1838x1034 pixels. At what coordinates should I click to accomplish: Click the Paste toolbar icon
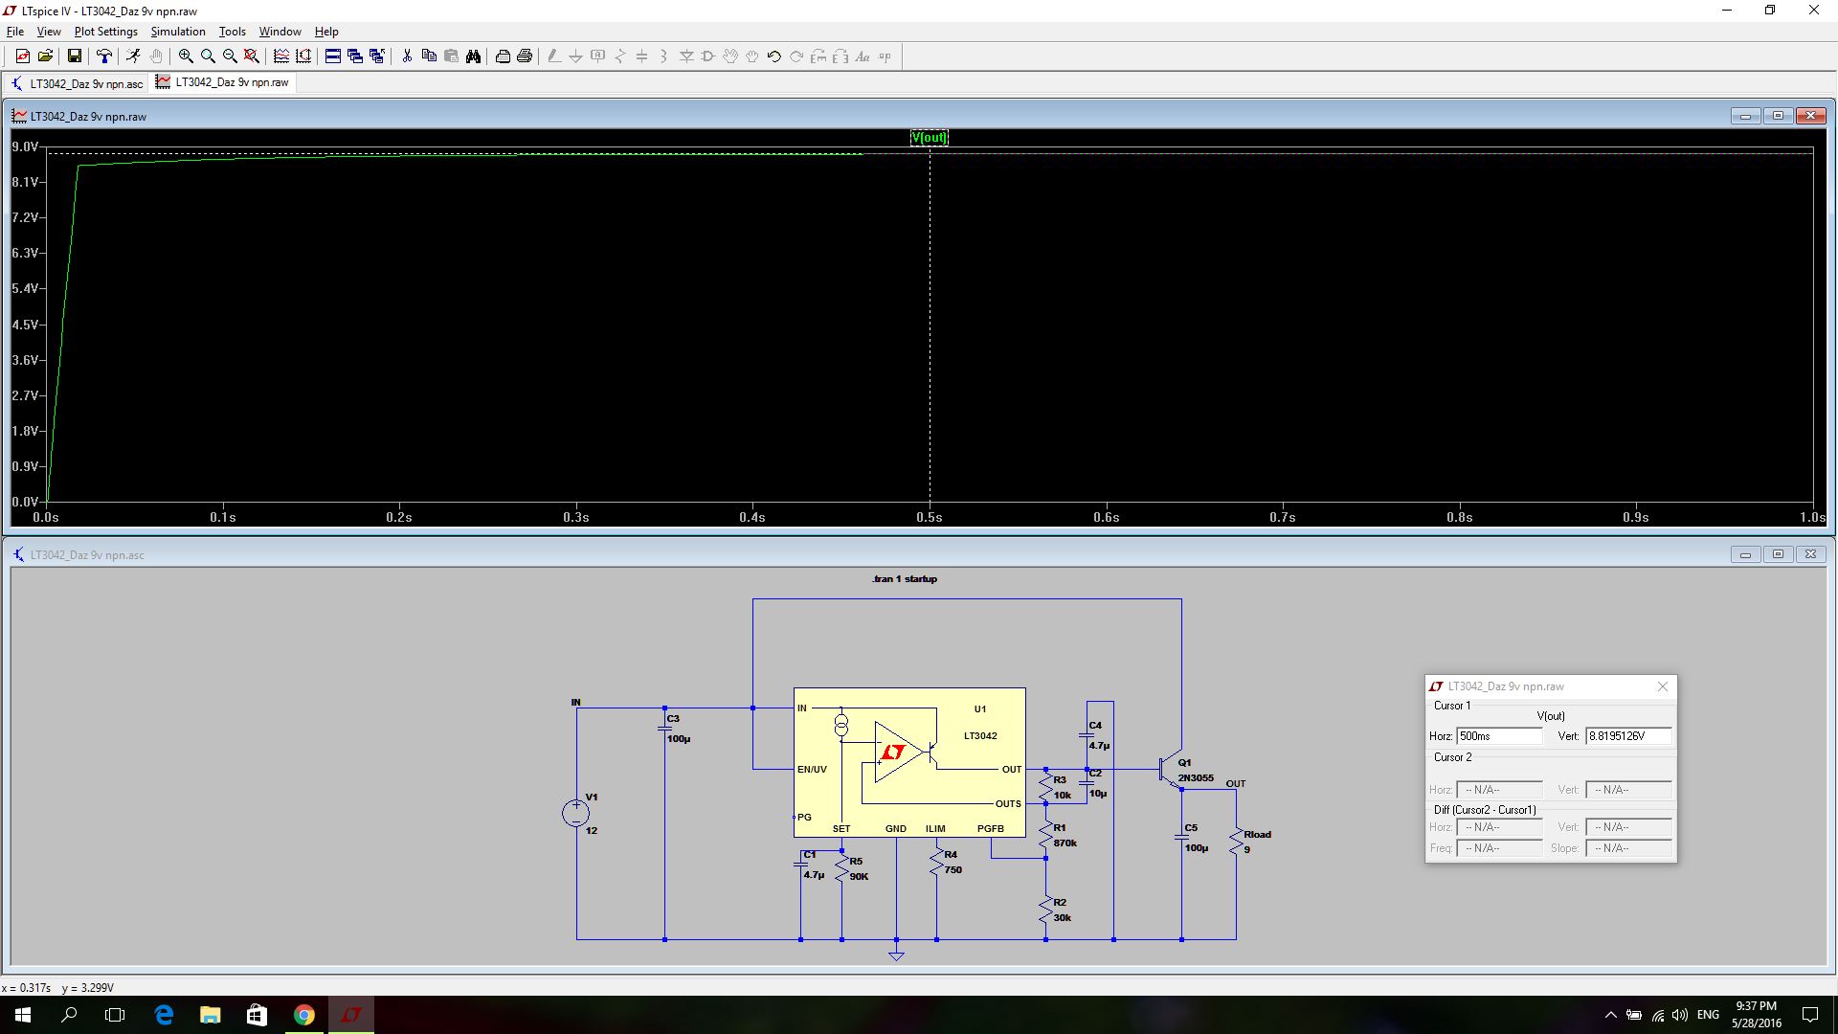pyautogui.click(x=451, y=56)
